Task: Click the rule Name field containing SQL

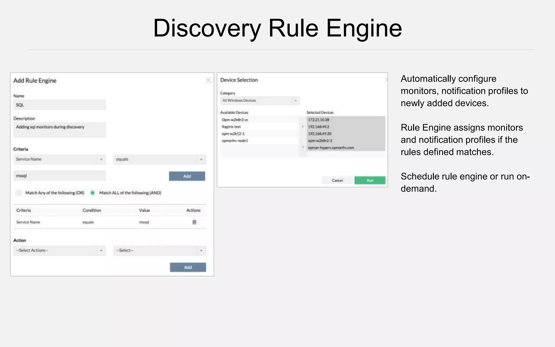Action: pos(60,105)
